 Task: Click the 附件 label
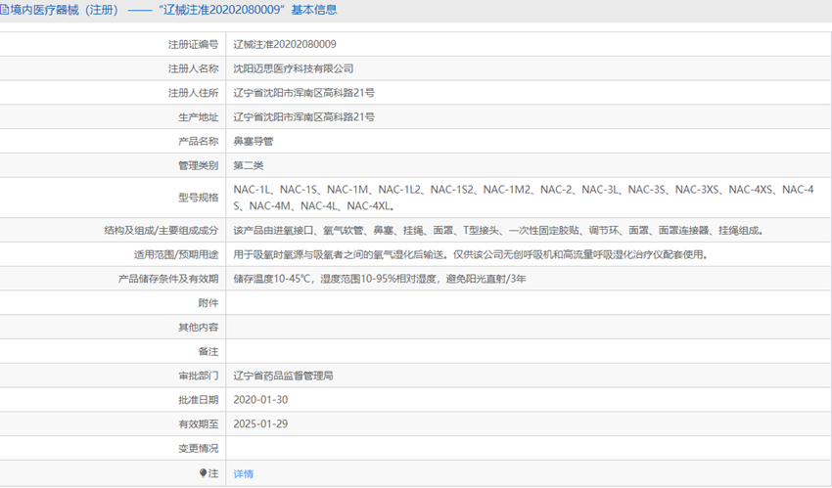tap(208, 303)
